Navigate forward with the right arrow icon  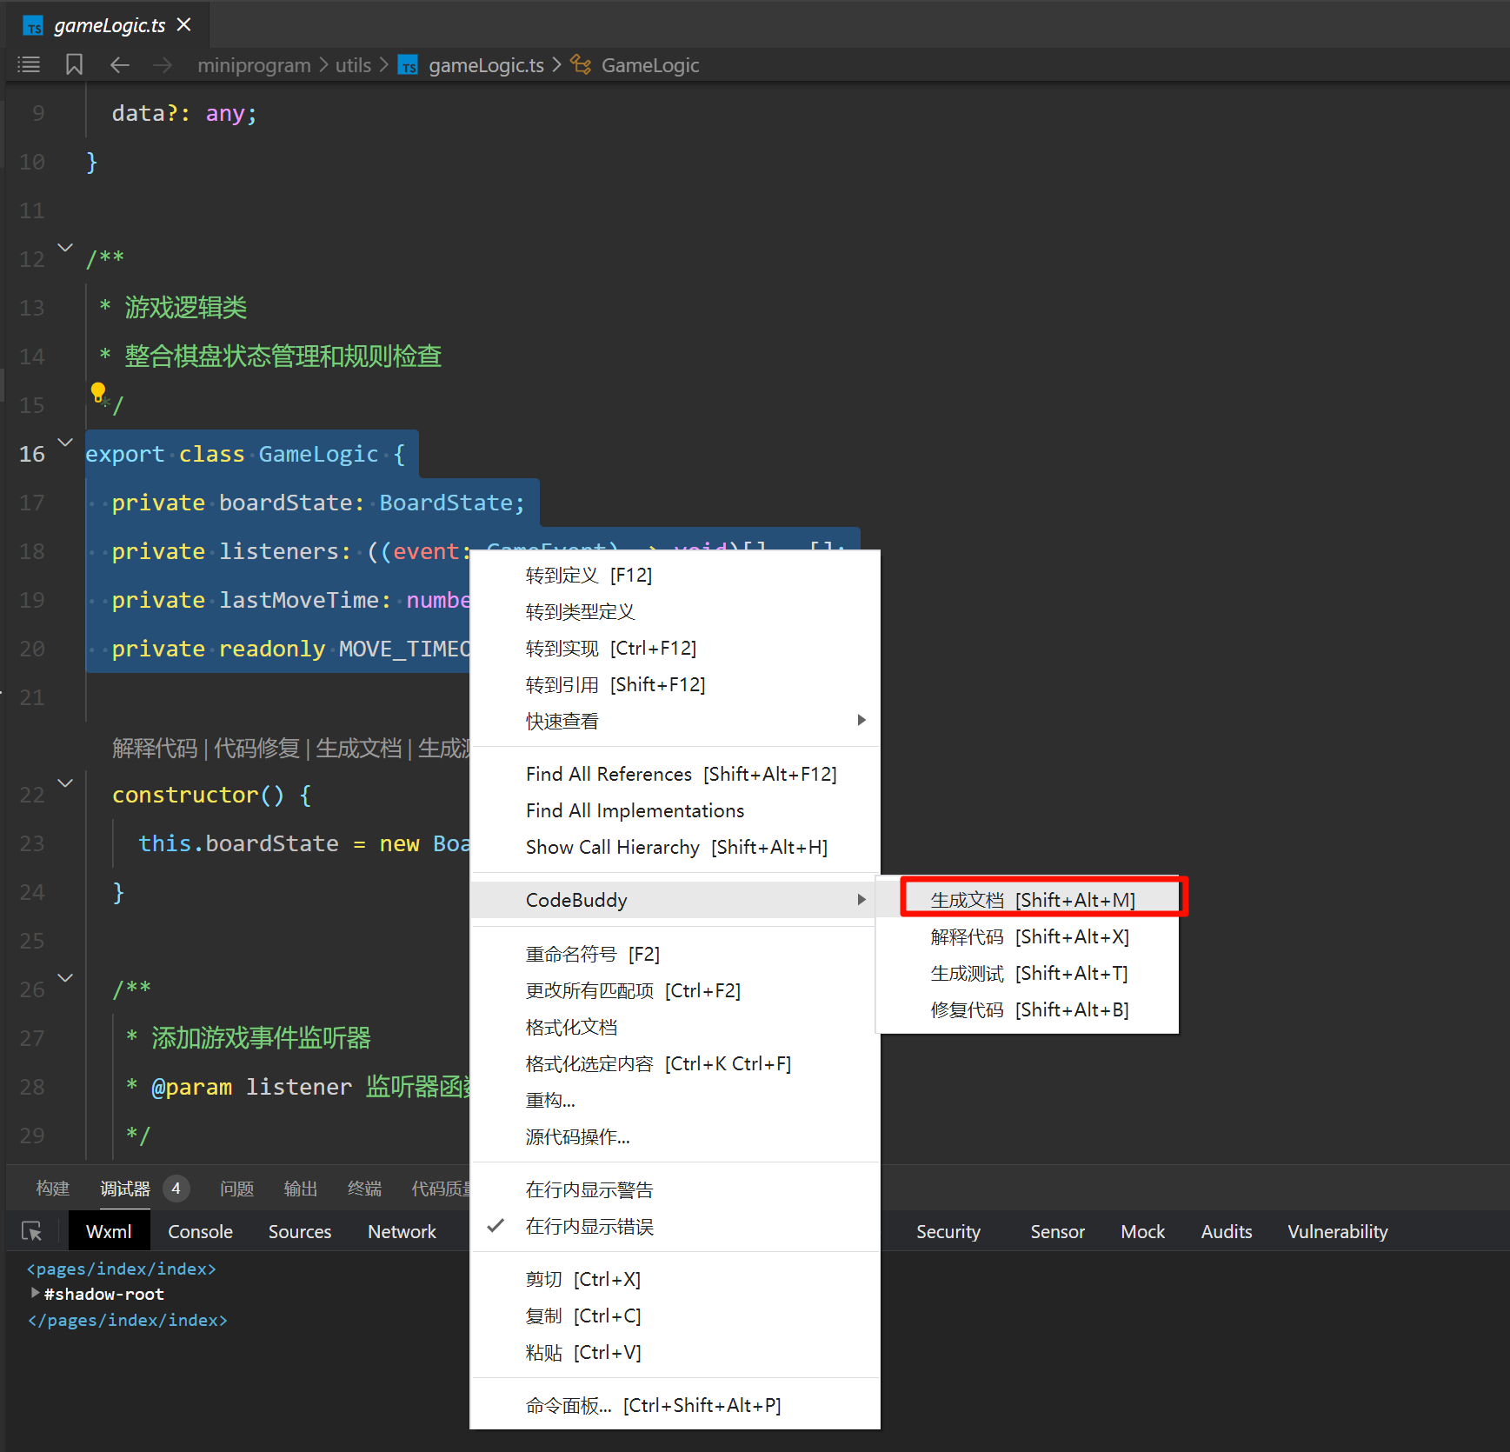tap(163, 65)
